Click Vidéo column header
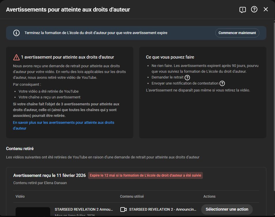 pos(20,197)
